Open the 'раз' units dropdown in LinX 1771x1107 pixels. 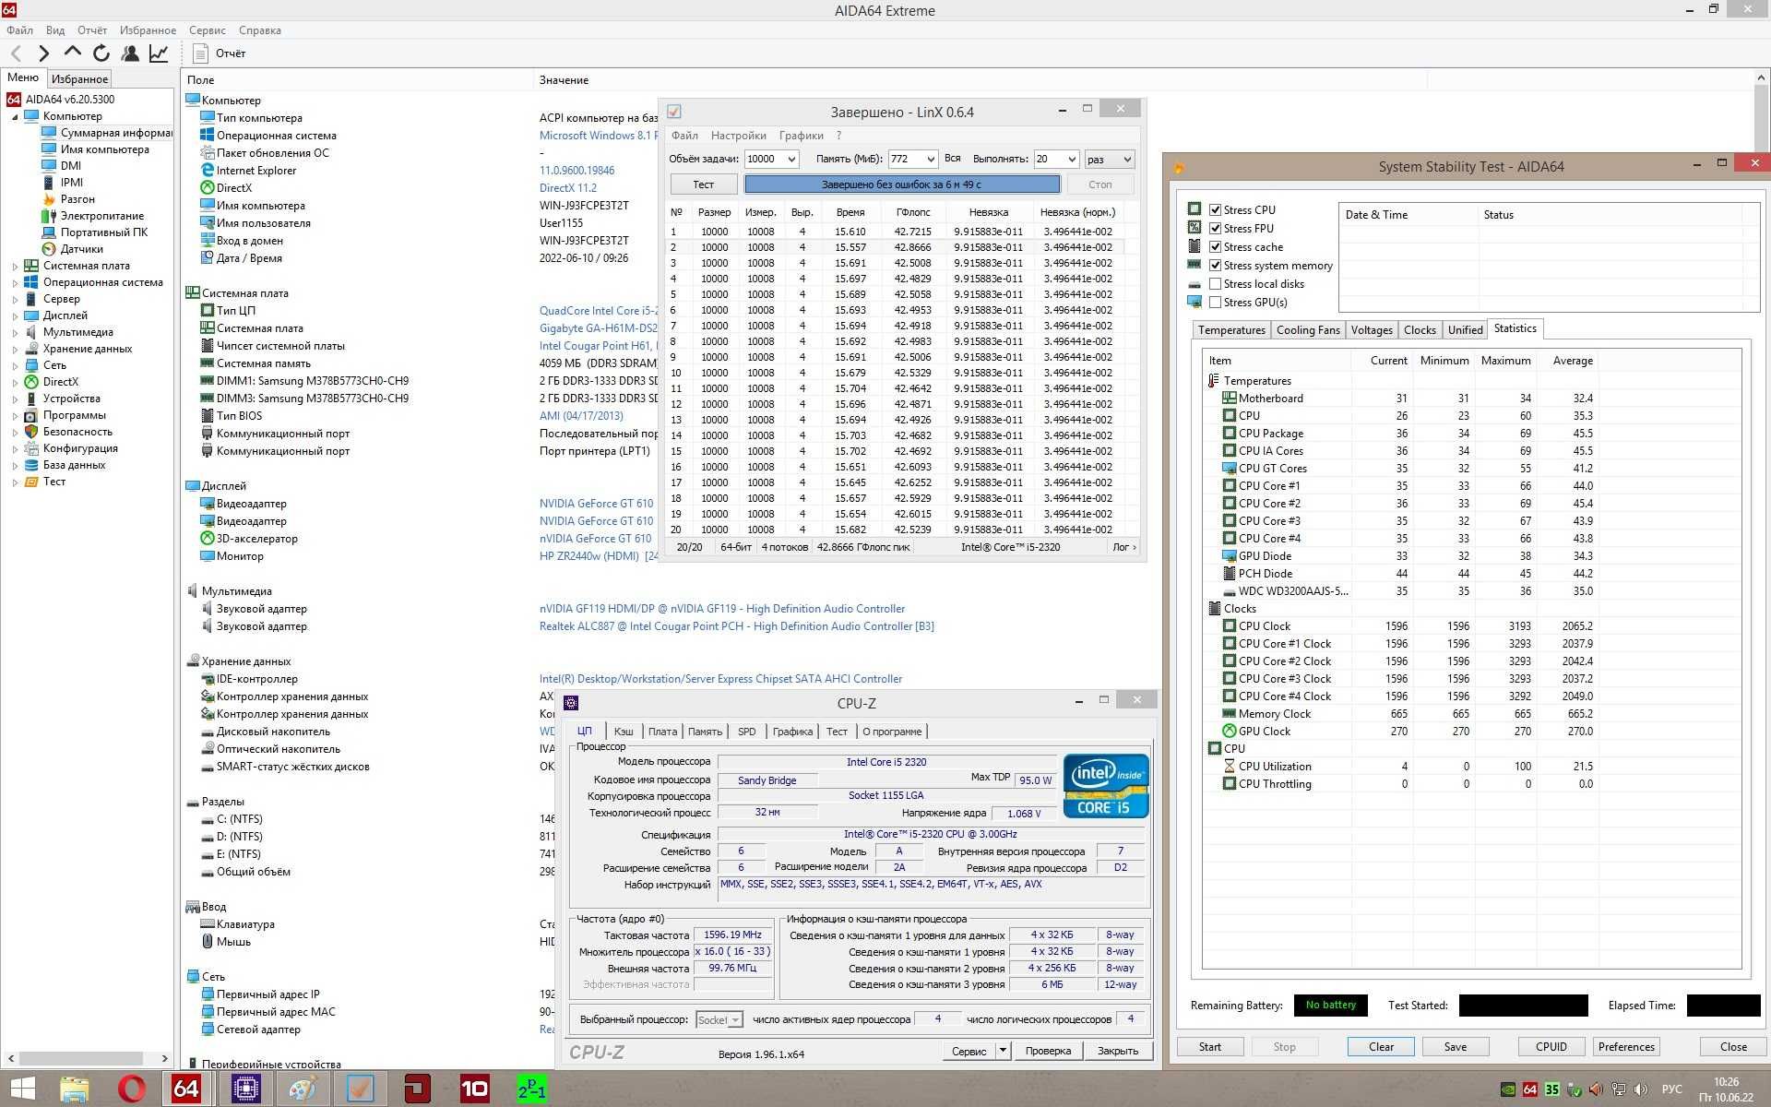1109,159
